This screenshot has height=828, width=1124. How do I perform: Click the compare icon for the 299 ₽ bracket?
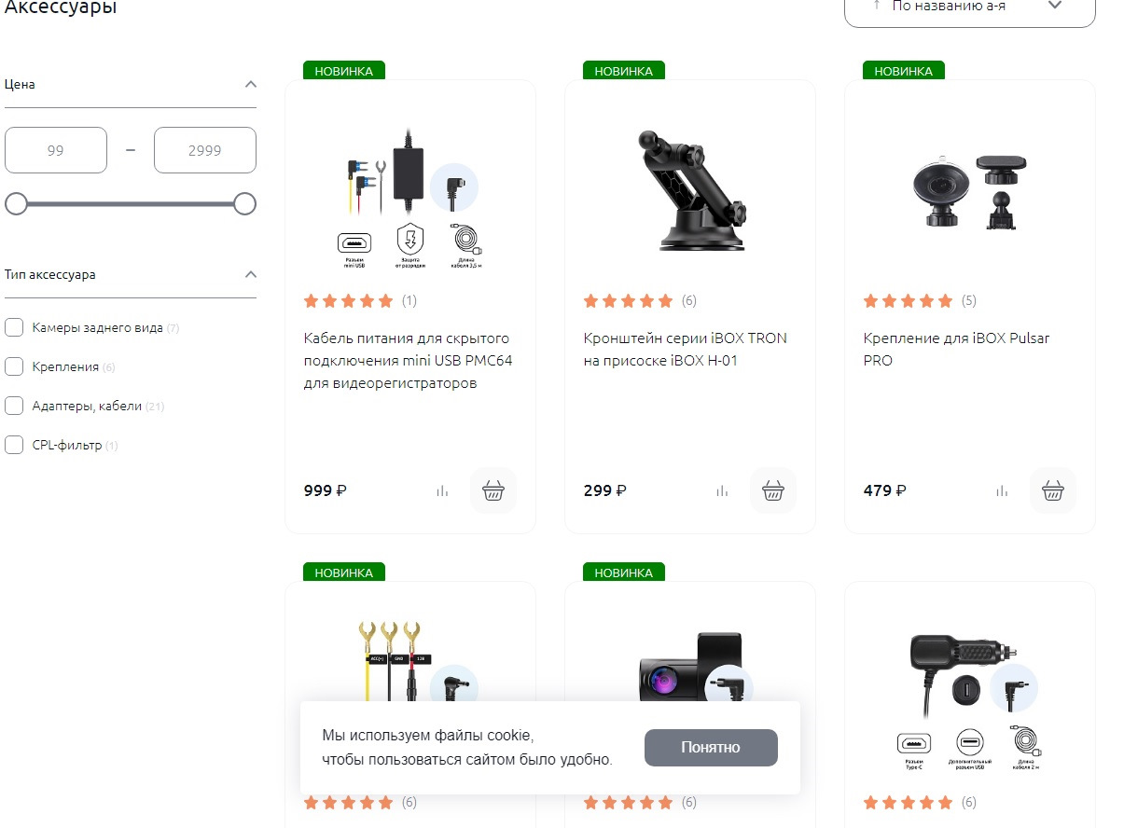coord(722,491)
